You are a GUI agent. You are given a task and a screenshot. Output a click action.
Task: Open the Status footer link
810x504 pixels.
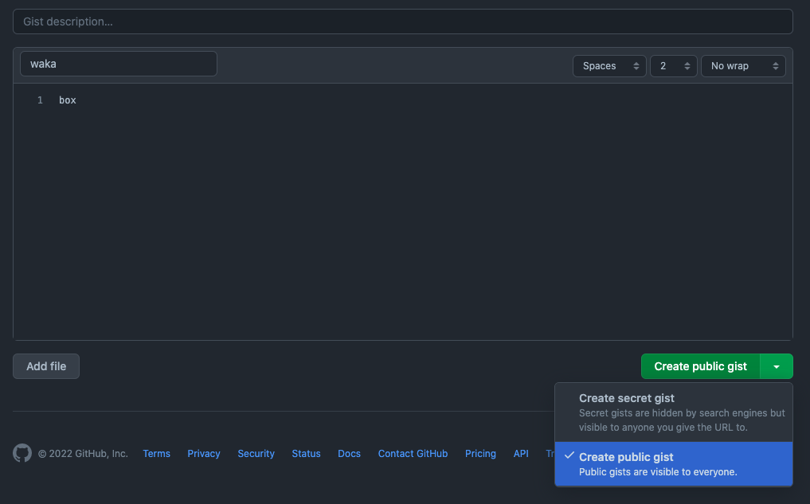(307, 453)
